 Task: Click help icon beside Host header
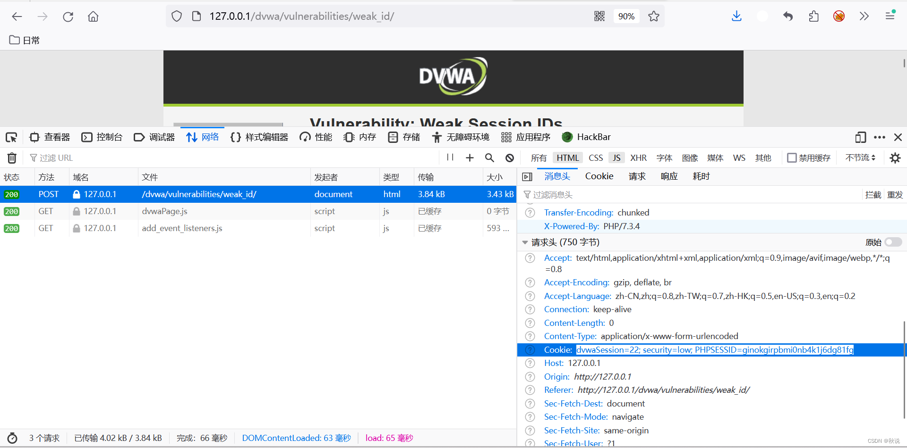530,363
